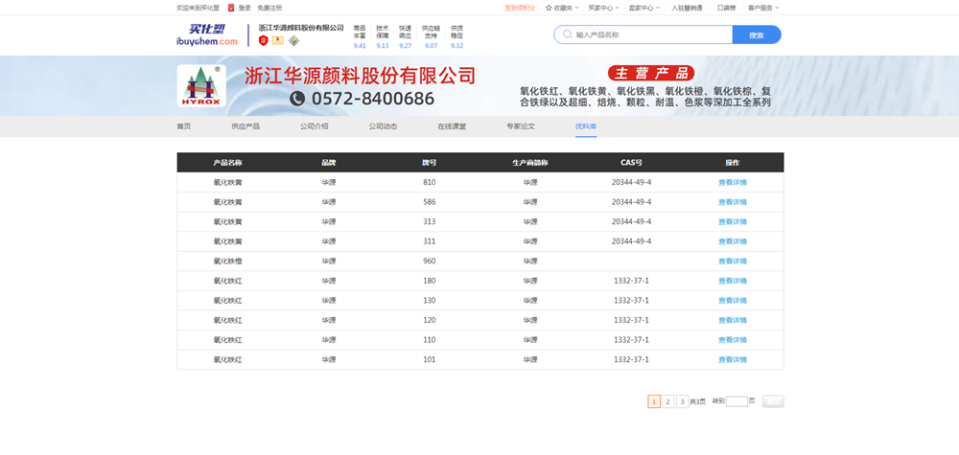Click the 技术保障 score 9.13
The height and width of the screenshot is (455, 959).
[383, 46]
